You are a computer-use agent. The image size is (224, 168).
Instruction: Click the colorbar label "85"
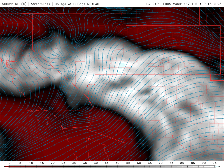[x=193, y=163]
